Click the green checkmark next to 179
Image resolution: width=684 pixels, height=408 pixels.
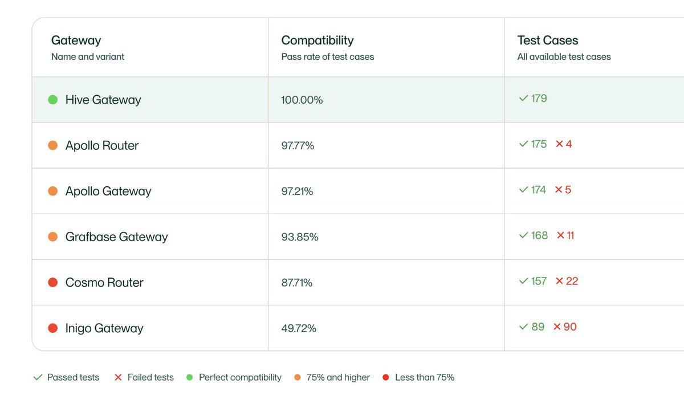[x=523, y=99]
